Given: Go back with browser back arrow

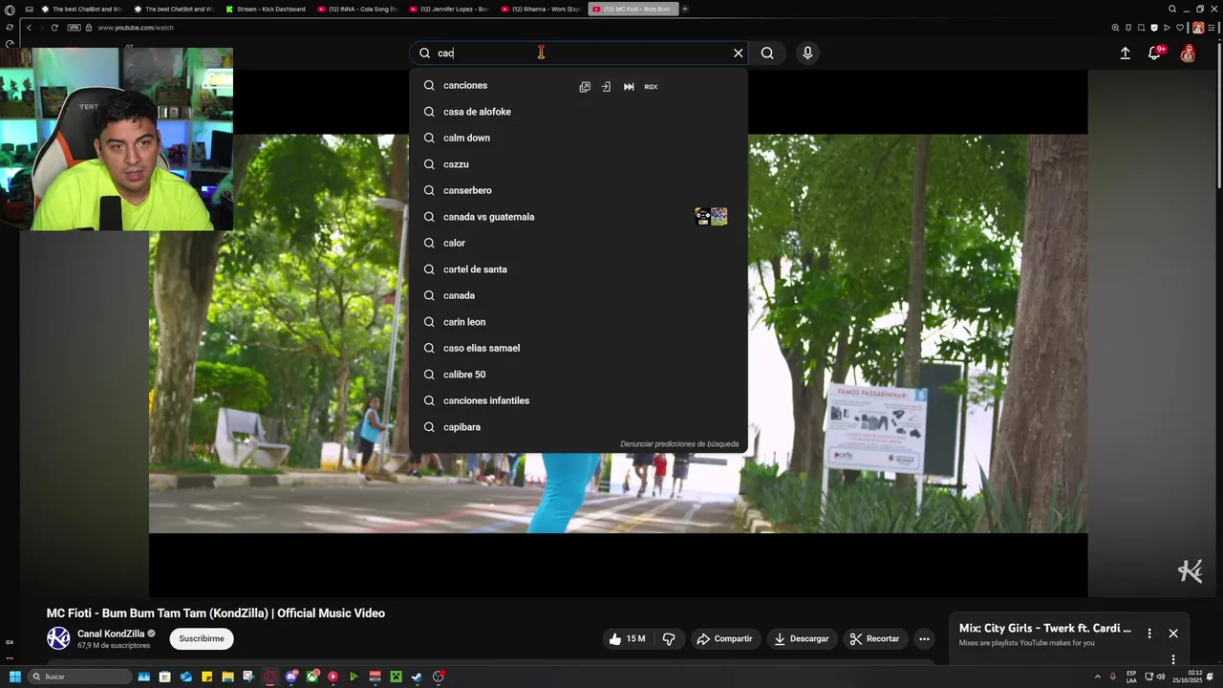Looking at the screenshot, I should (30, 28).
